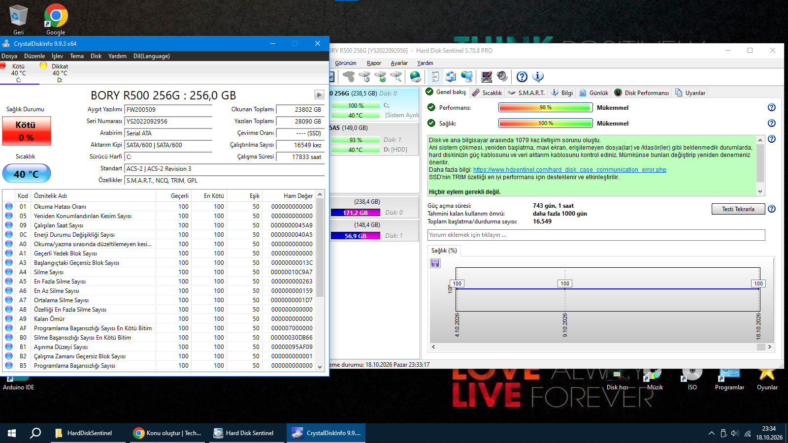Image resolution: width=788 pixels, height=443 pixels.
Task: Click scroll down arrow of SMART attribute list
Action: pos(320,367)
